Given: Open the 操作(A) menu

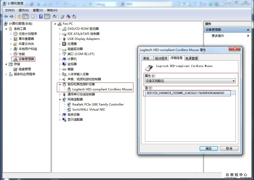Looking at the screenshot, I should click(x=24, y=10).
